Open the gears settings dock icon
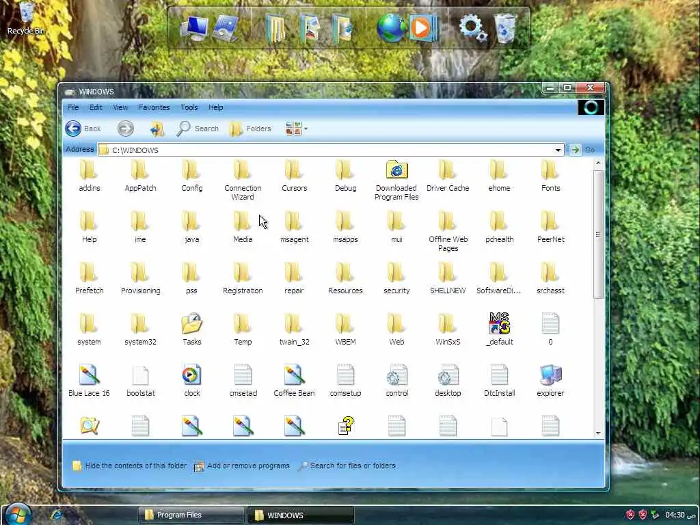 click(472, 27)
